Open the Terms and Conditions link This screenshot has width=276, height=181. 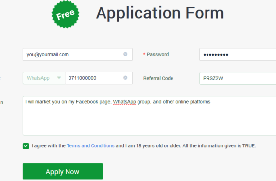coord(91,146)
